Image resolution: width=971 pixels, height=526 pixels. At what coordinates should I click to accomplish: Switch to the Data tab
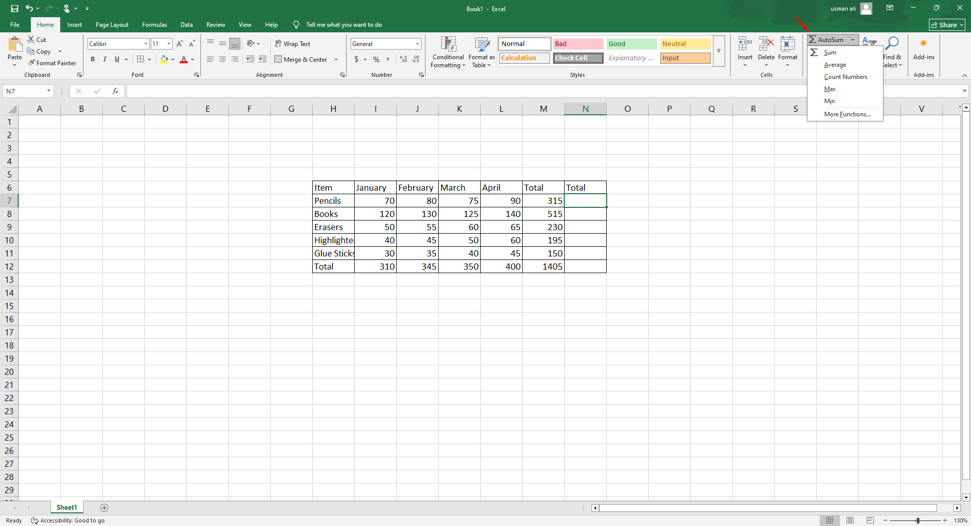(187, 25)
